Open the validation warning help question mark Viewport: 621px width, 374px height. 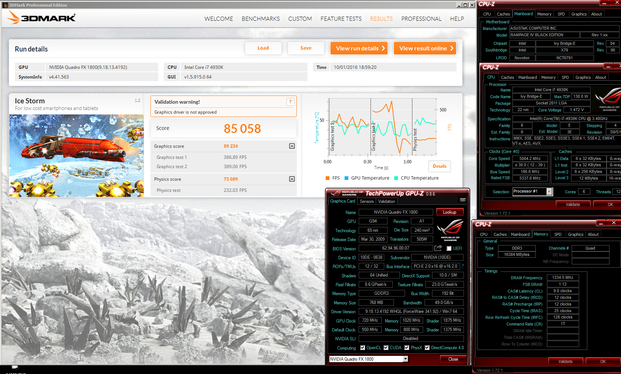pyautogui.click(x=290, y=102)
